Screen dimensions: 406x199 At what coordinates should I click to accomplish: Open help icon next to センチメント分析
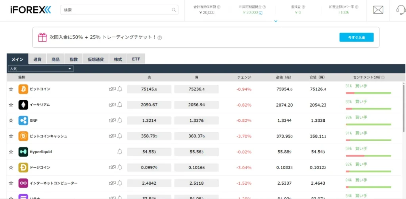point(383,77)
